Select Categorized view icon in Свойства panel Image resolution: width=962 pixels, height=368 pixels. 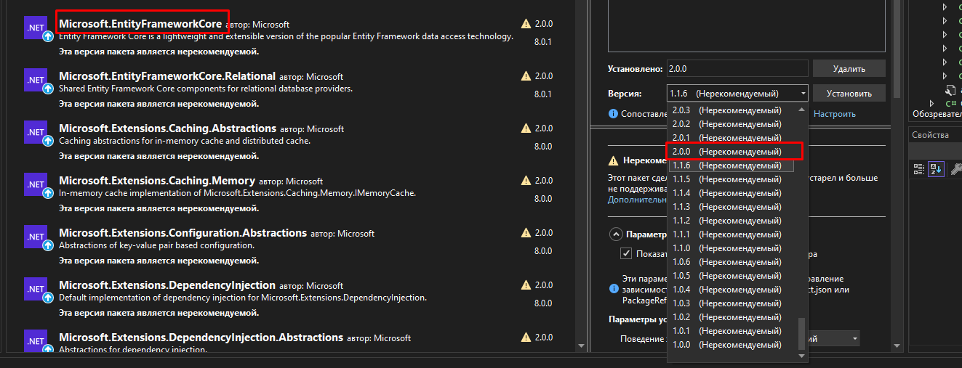[x=919, y=168]
